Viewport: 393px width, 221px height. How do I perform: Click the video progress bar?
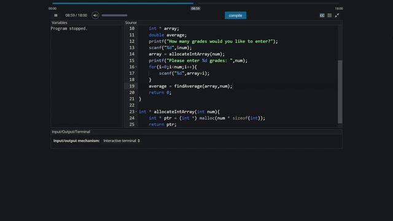(x=195, y=3)
